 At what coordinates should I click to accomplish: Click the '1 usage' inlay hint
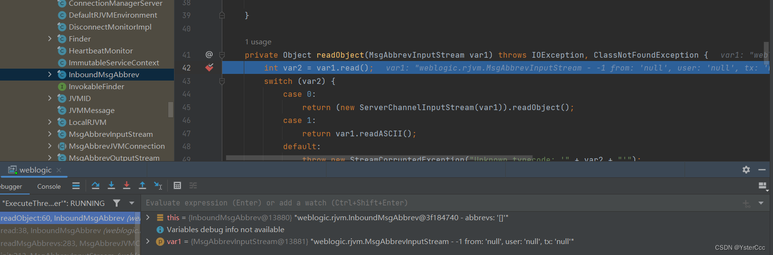tap(258, 42)
